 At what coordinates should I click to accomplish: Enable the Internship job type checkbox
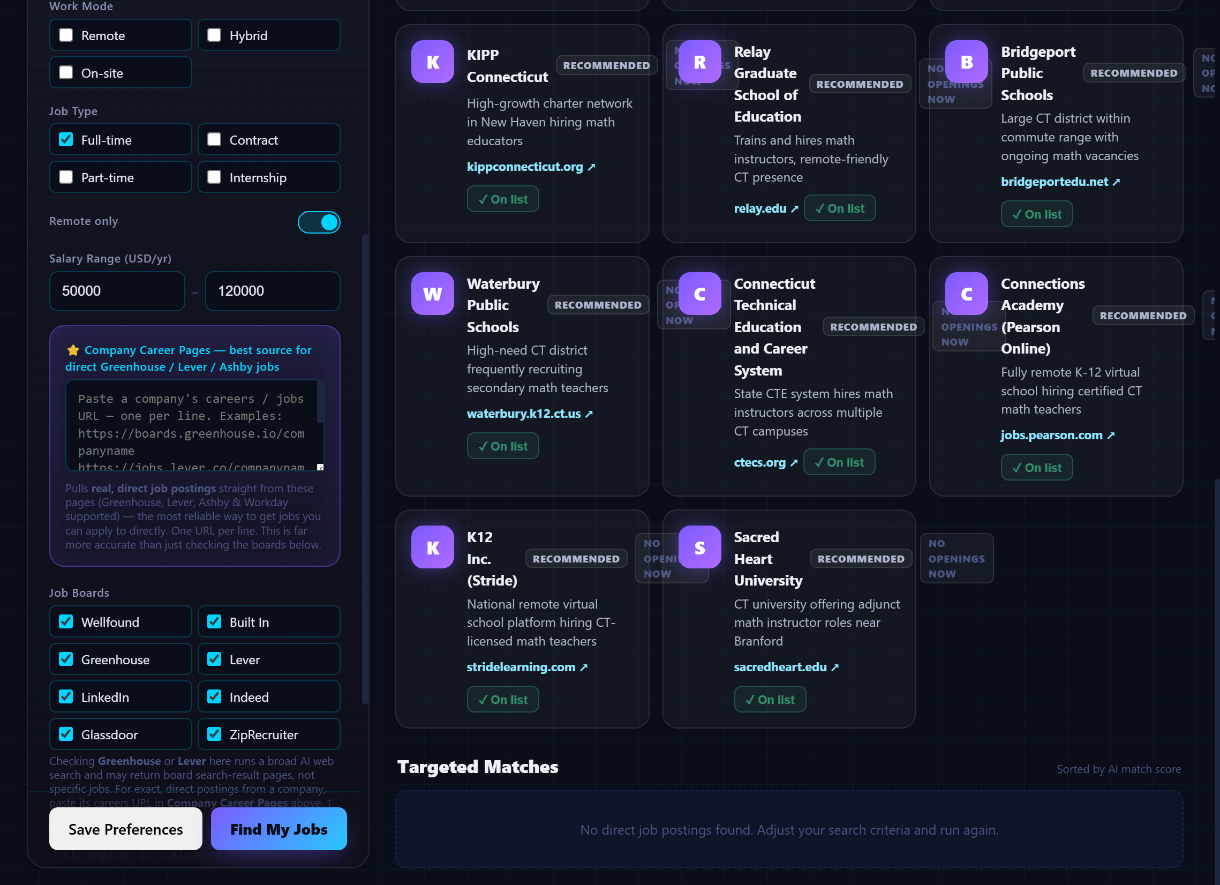pos(214,177)
